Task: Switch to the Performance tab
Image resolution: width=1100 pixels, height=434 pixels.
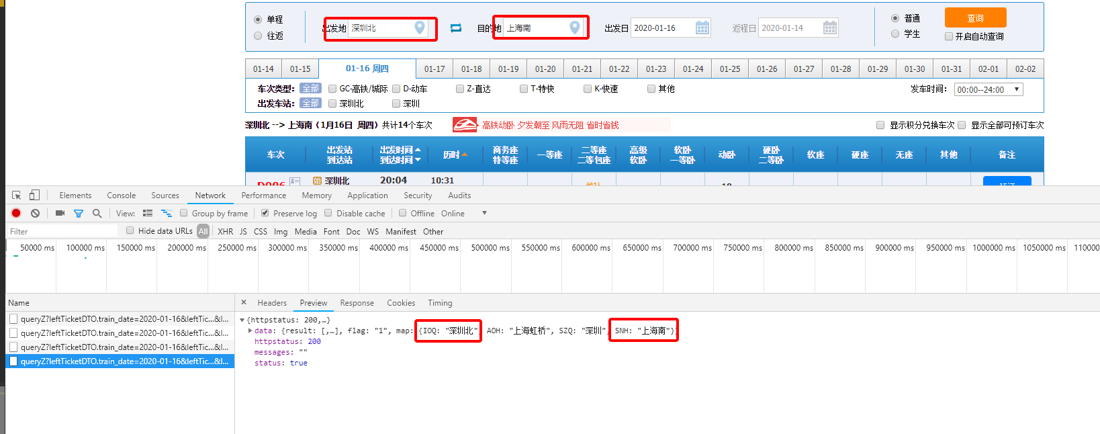Action: [x=264, y=196]
